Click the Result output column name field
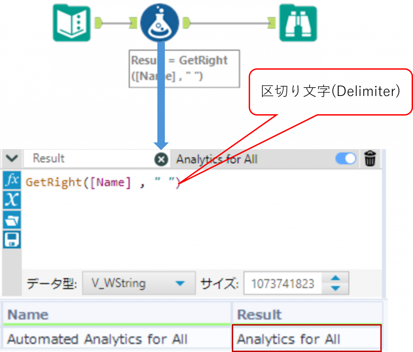Viewport: 413px width, 352px height. tap(89, 159)
